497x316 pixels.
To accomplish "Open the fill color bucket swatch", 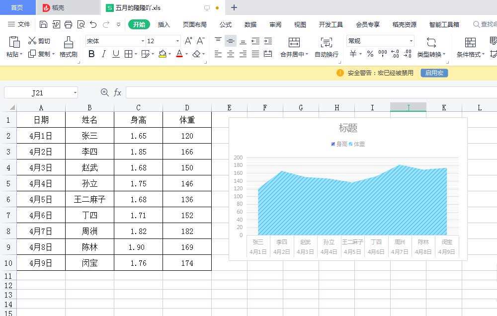I will point(163,54).
